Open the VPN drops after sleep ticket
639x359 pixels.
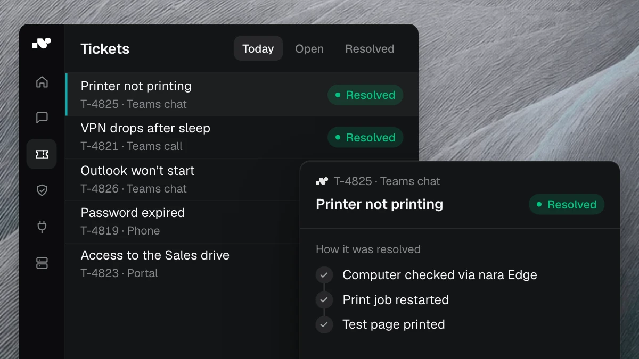point(242,137)
